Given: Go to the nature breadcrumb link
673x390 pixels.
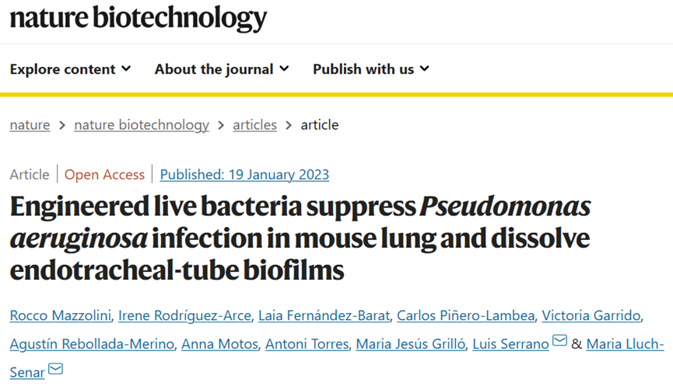Looking at the screenshot, I should point(30,125).
